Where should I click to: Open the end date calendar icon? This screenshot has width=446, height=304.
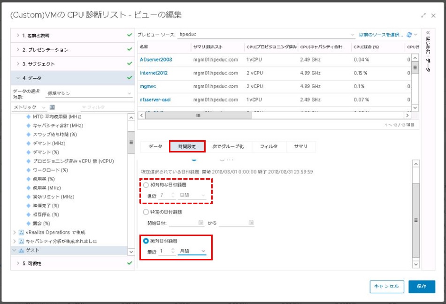pyautogui.click(x=251, y=222)
